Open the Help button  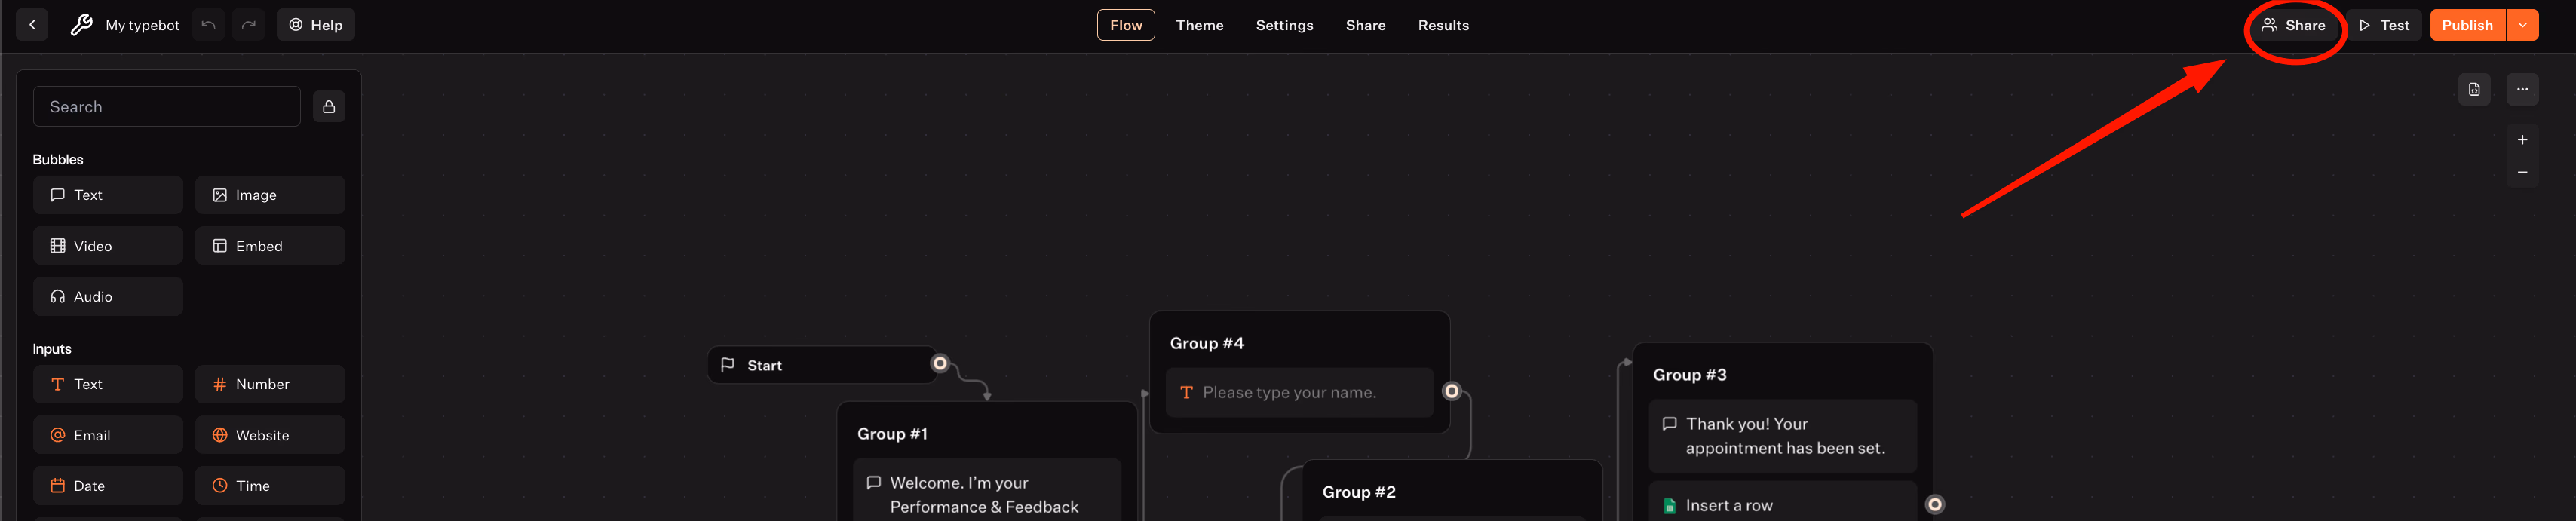click(316, 25)
